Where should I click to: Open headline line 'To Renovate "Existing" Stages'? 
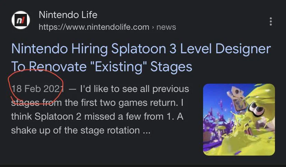101,66
